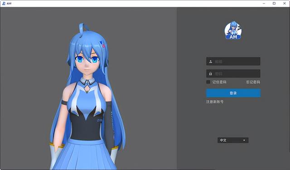Click the AM title text in title bar

point(9,3)
